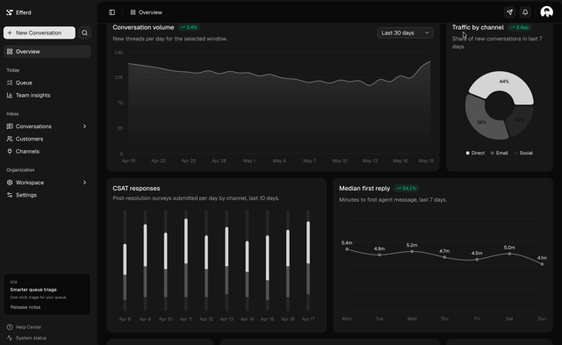562x345 pixels.
Task: Open System status link
Action: pyautogui.click(x=31, y=338)
